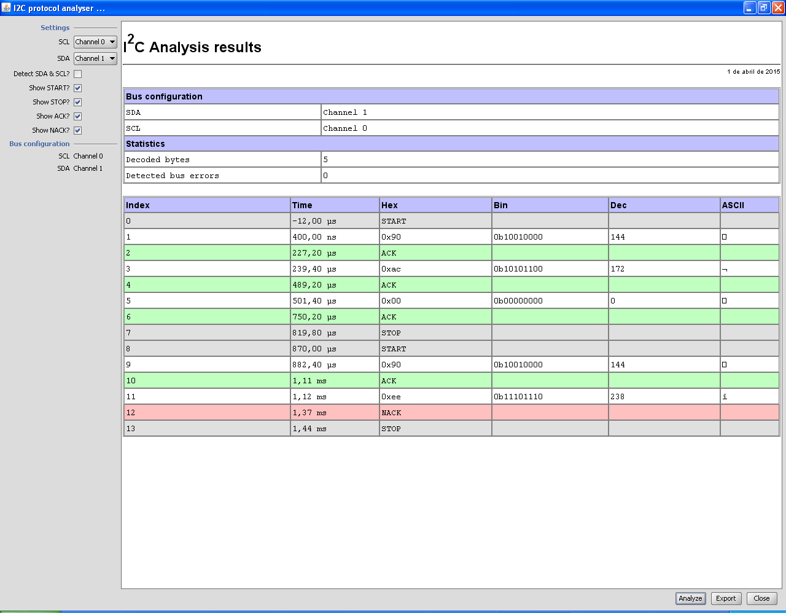Image resolution: width=786 pixels, height=613 pixels.
Task: Export the analysis results
Action: [x=726, y=598]
